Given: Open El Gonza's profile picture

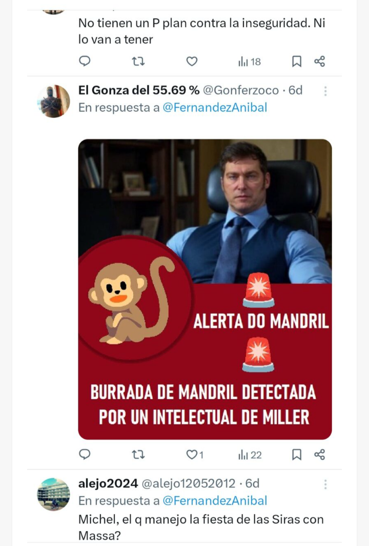Looking at the screenshot, I should point(54,101).
